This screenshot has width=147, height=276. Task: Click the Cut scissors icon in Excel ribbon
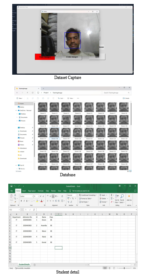(15, 195)
